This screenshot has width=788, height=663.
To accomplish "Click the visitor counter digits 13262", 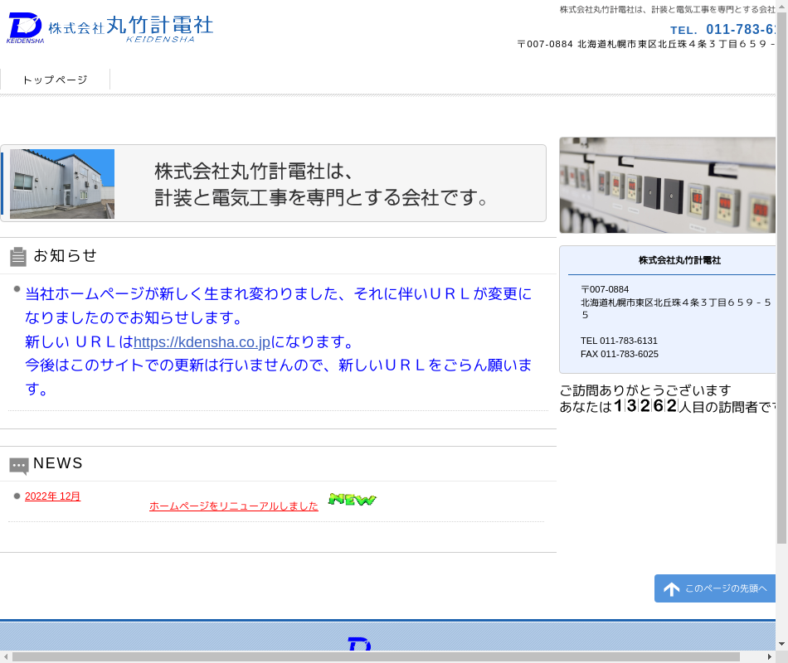I will 646,406.
